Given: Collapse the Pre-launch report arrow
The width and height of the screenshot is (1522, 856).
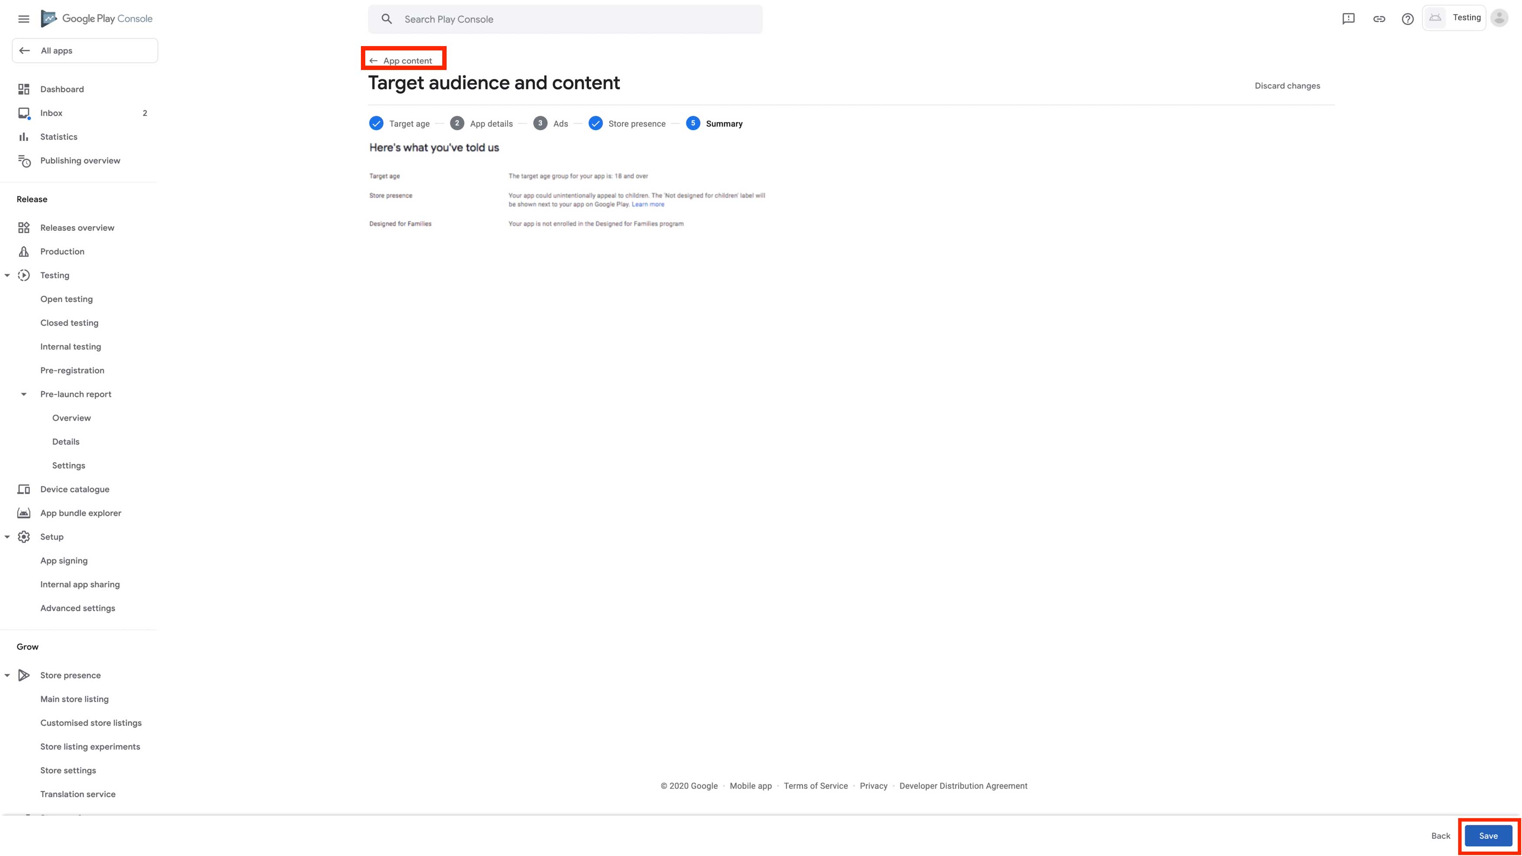Looking at the screenshot, I should tap(23, 394).
